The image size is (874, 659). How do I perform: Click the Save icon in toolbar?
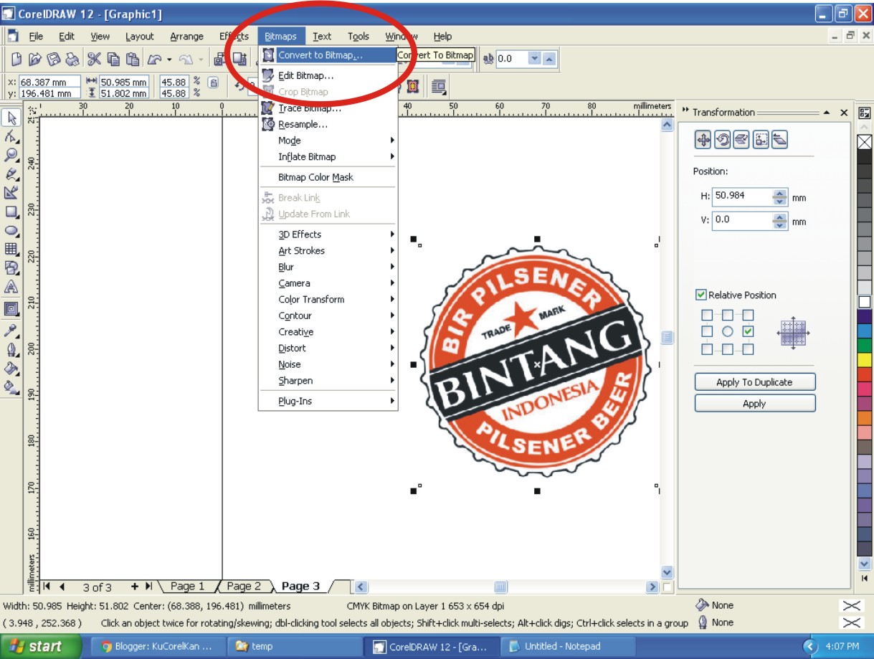pos(54,60)
